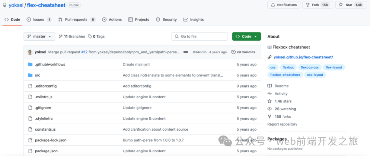Image resolution: width=370 pixels, height=156 pixels.
Task: Click the flexbox-css topic tag
Action: pyautogui.click(x=310, y=67)
